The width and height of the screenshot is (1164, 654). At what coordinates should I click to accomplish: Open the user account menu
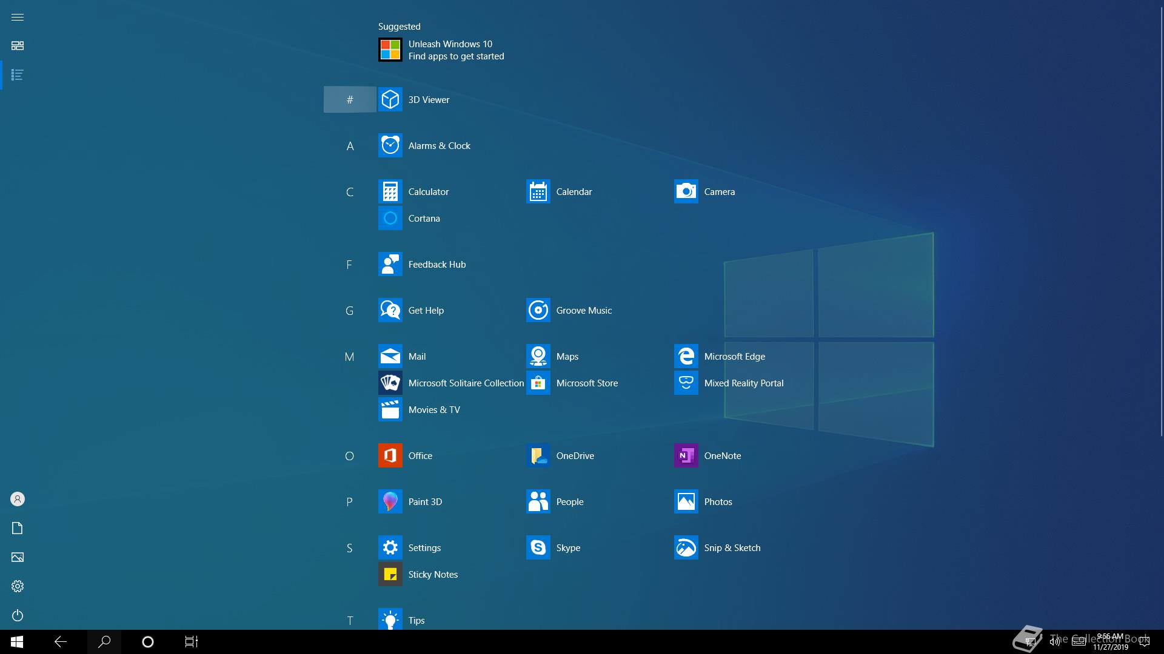[18, 499]
